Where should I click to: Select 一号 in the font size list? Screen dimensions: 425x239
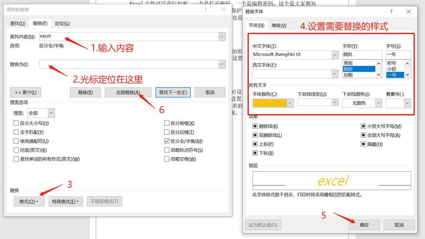click(395, 75)
